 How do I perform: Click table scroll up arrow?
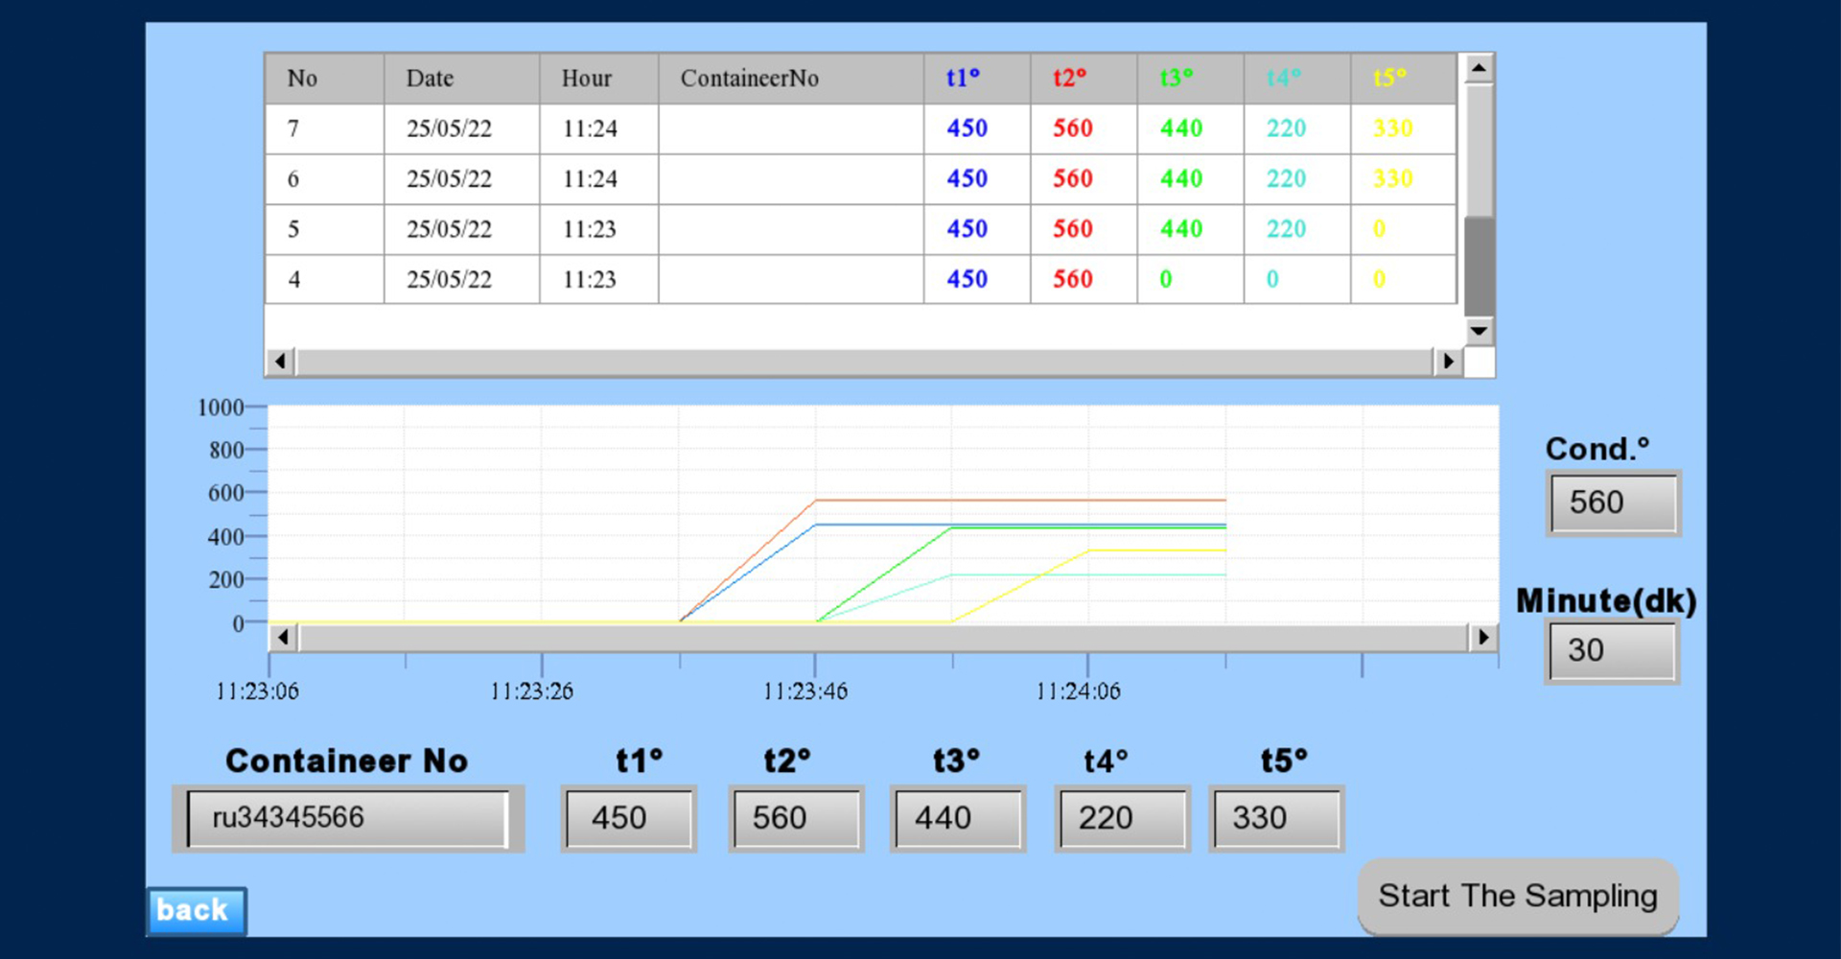[x=1479, y=68]
